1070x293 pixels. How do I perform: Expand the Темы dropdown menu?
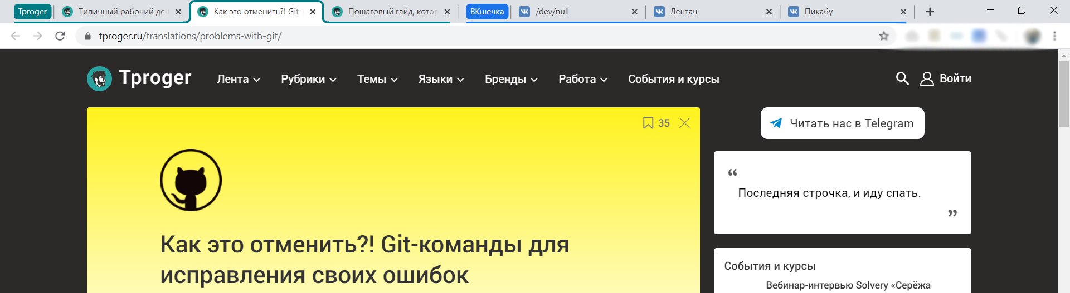pos(377,79)
